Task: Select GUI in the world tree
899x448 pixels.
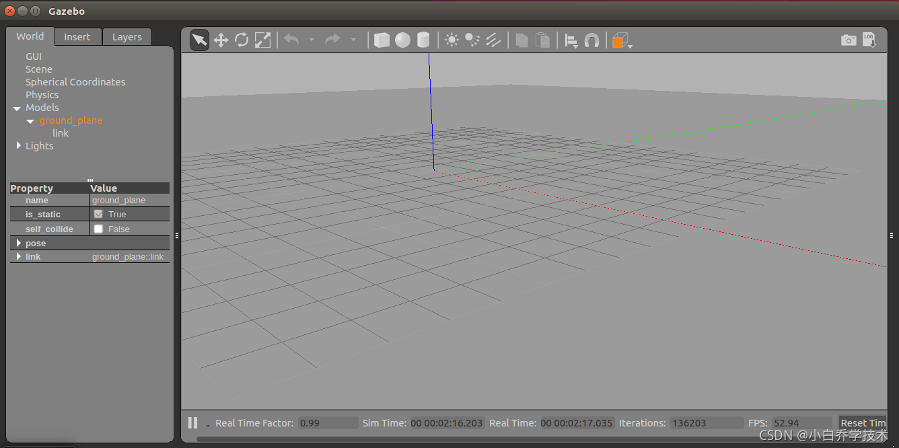Action: click(x=34, y=57)
